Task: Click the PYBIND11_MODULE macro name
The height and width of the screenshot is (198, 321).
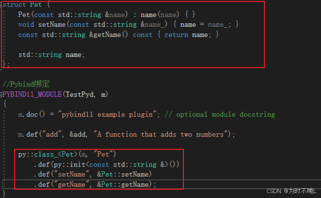Action: (32, 94)
